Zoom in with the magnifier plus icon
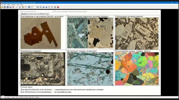The width and height of the screenshot is (179, 100). [38, 7]
